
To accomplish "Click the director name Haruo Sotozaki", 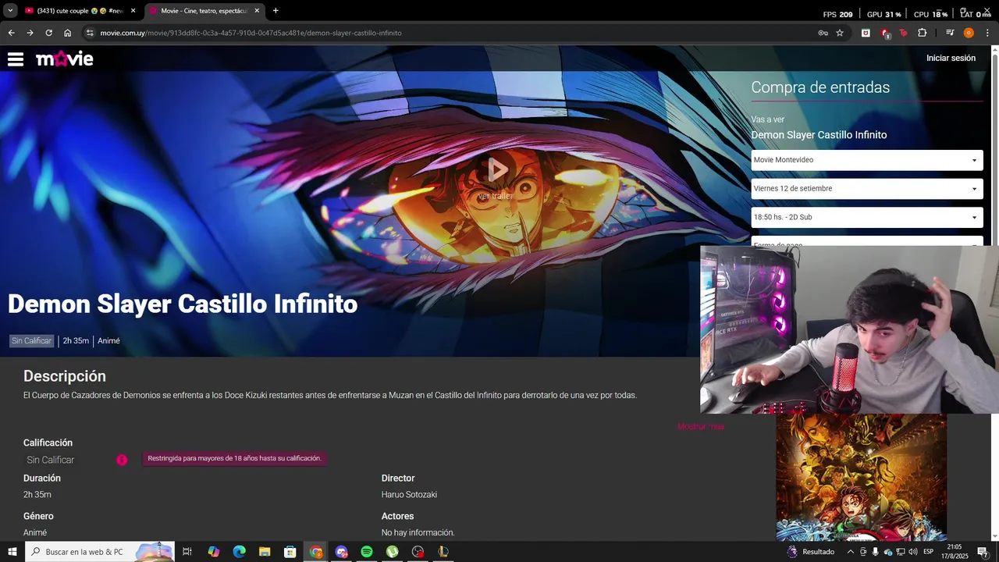I will point(409,495).
